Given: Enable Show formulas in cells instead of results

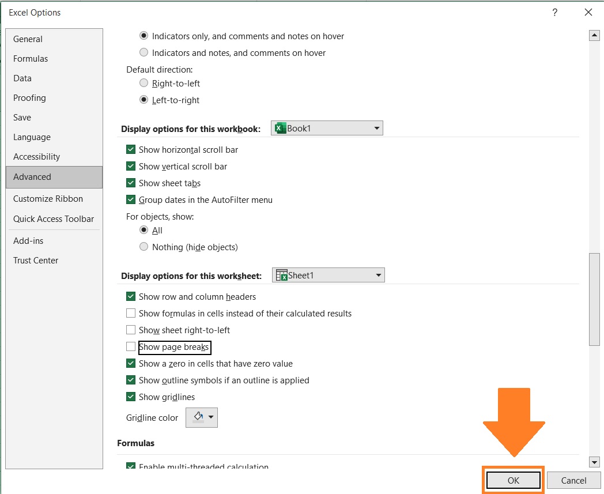Looking at the screenshot, I should click(131, 313).
